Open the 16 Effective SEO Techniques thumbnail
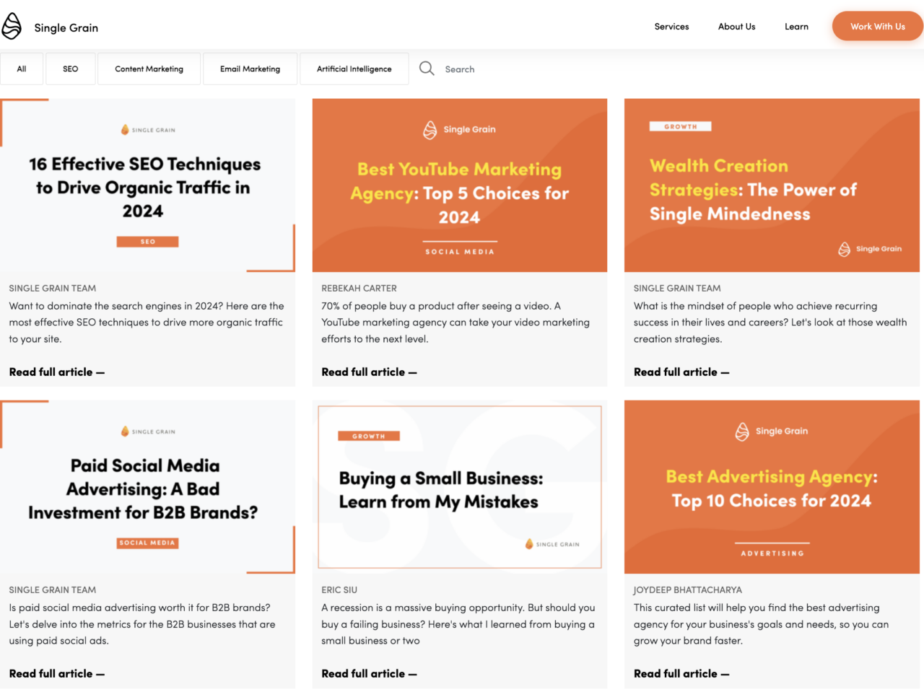Screen dimensions: 924x692 point(147,185)
